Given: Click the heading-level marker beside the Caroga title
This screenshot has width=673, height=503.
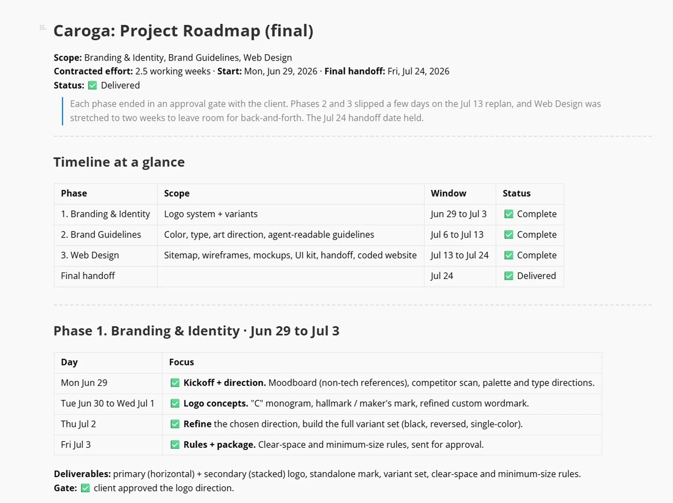Looking at the screenshot, I should tap(43, 28).
